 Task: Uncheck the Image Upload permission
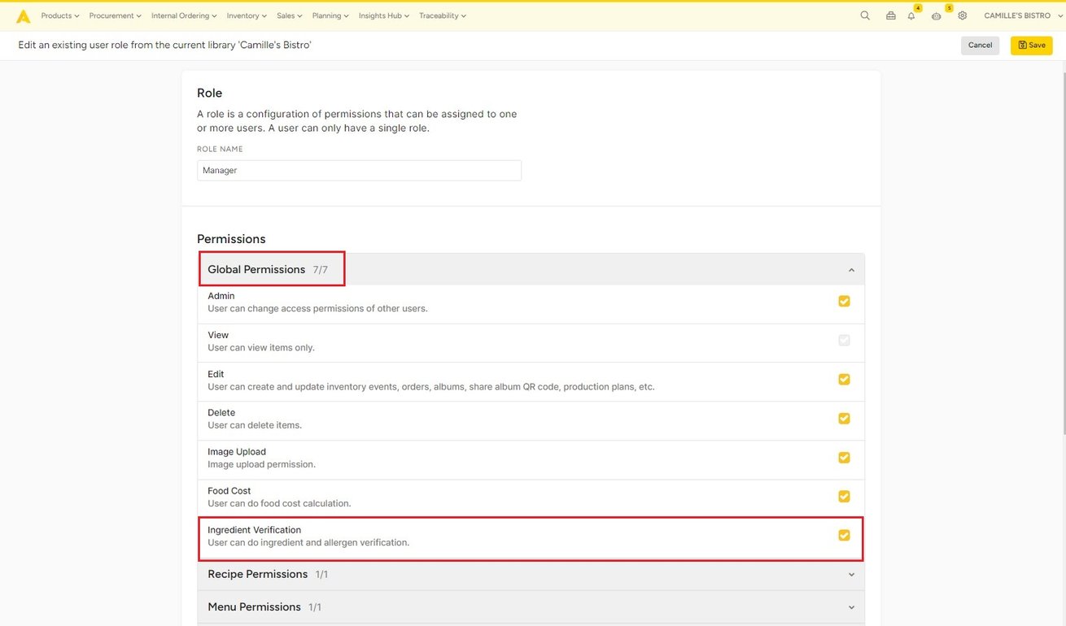[x=844, y=458]
